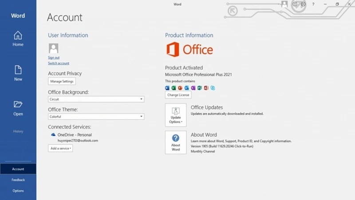Open the New document page icon
This screenshot has height=200, width=355.
[18, 70]
